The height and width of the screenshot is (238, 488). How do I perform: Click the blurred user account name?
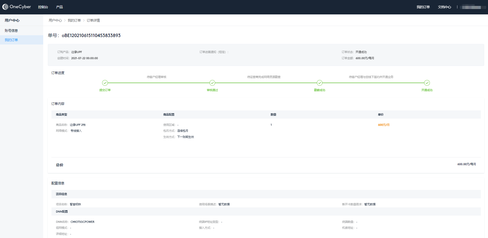tap(471, 7)
